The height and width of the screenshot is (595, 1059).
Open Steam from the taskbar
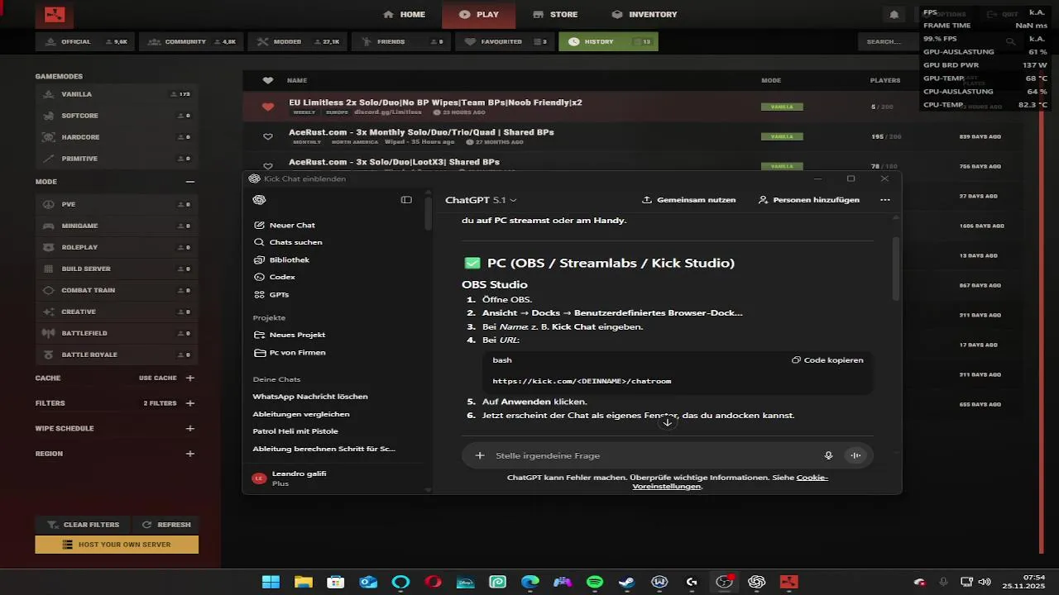(x=626, y=582)
